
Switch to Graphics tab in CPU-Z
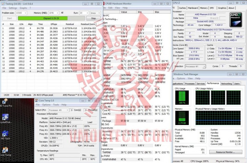(x=222, y=8)
